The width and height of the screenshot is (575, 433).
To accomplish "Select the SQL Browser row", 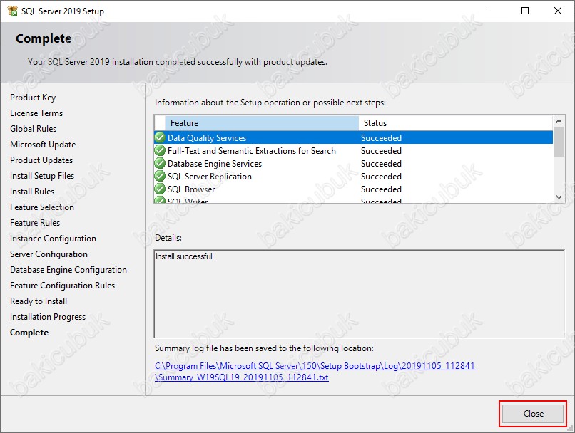I will [354, 189].
